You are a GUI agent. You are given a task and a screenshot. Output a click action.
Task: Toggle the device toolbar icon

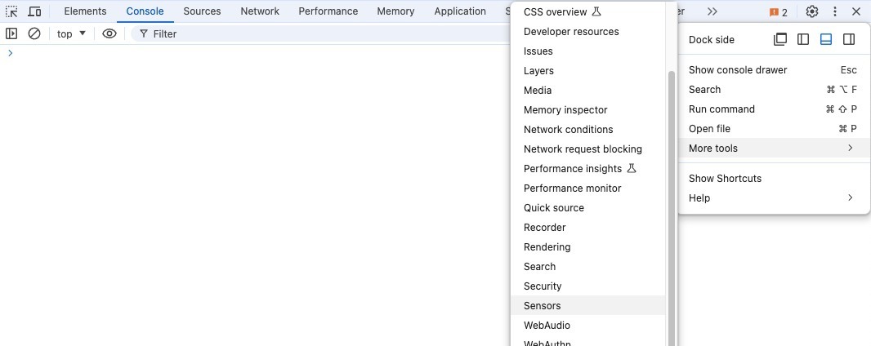34,11
